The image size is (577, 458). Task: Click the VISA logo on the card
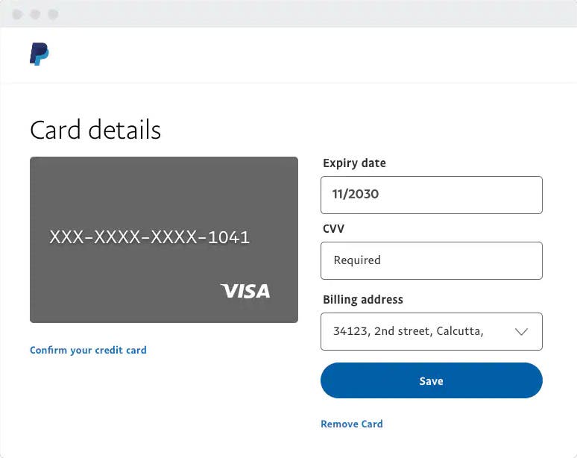click(245, 291)
